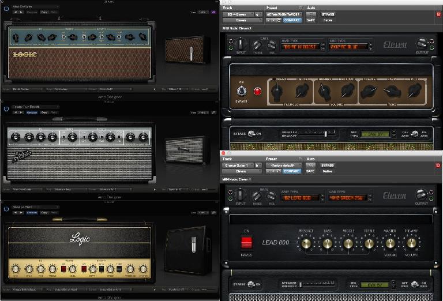Image resolution: width=443 pixels, height=301 pixels.
Task: Click tremolo SPEED knob on AC Hi Boost amp
Action: (277, 91)
